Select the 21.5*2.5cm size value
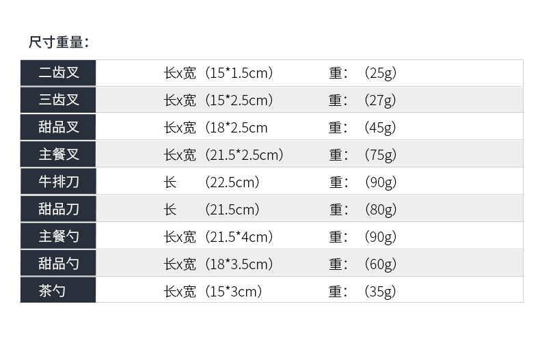 (x=245, y=155)
